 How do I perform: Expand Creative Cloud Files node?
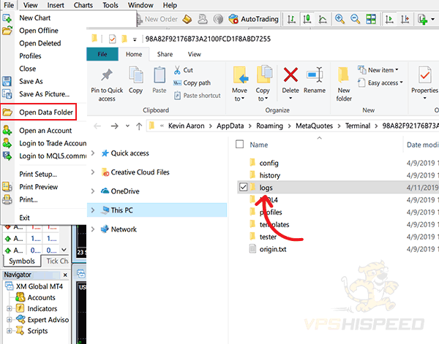pyautogui.click(x=93, y=172)
